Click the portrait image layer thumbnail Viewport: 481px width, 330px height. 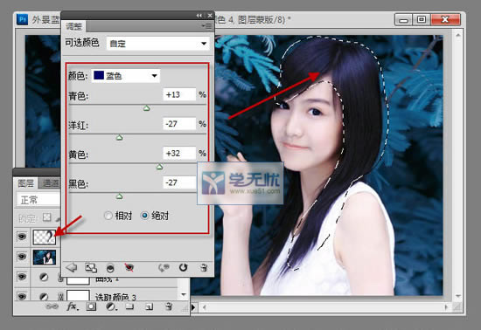coord(45,257)
